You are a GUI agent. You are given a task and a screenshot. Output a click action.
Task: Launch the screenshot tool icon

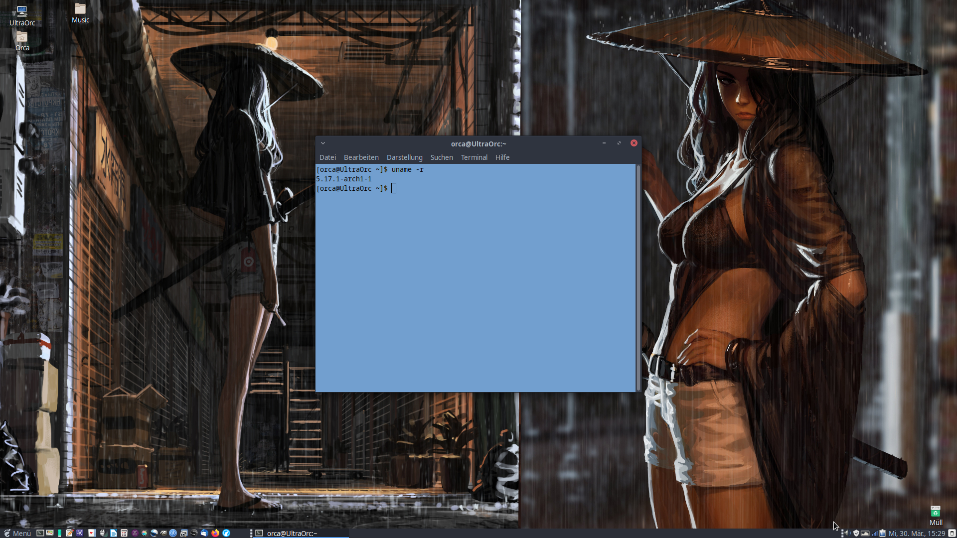[183, 533]
